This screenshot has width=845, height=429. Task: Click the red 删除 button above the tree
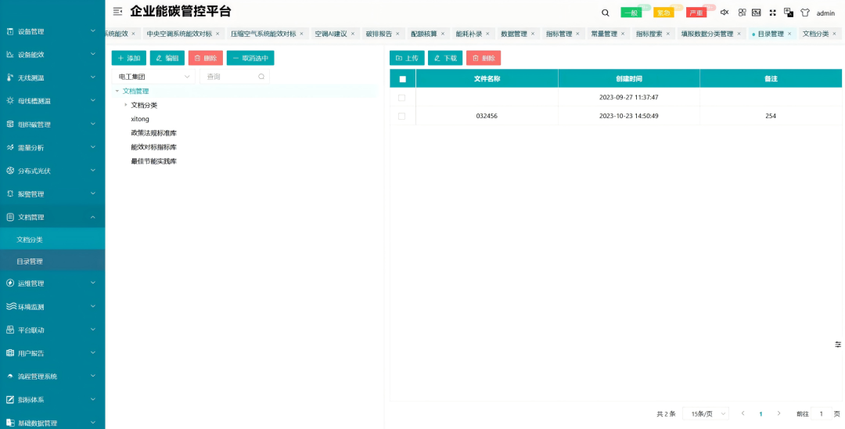point(205,58)
